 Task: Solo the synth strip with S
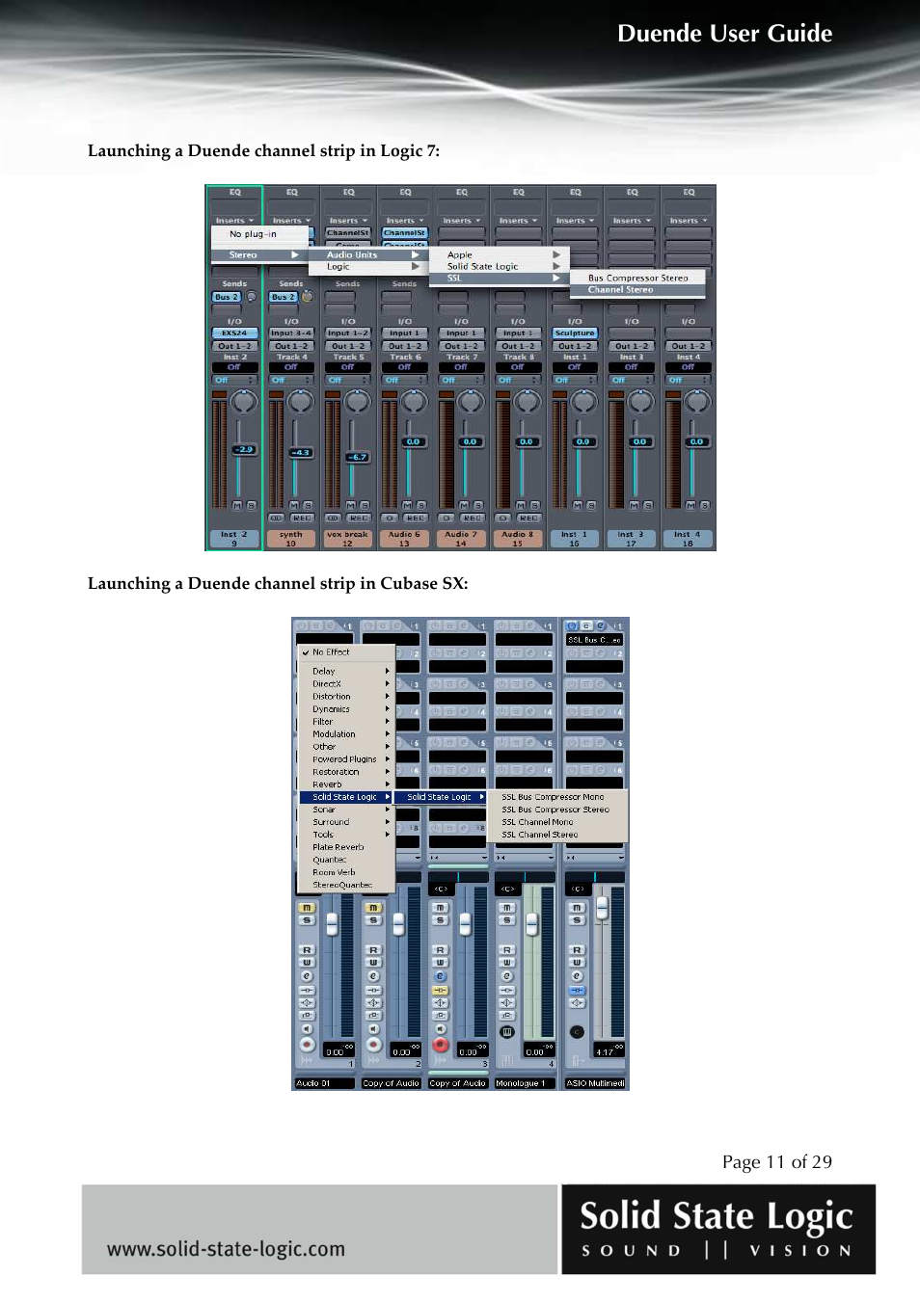(308, 505)
